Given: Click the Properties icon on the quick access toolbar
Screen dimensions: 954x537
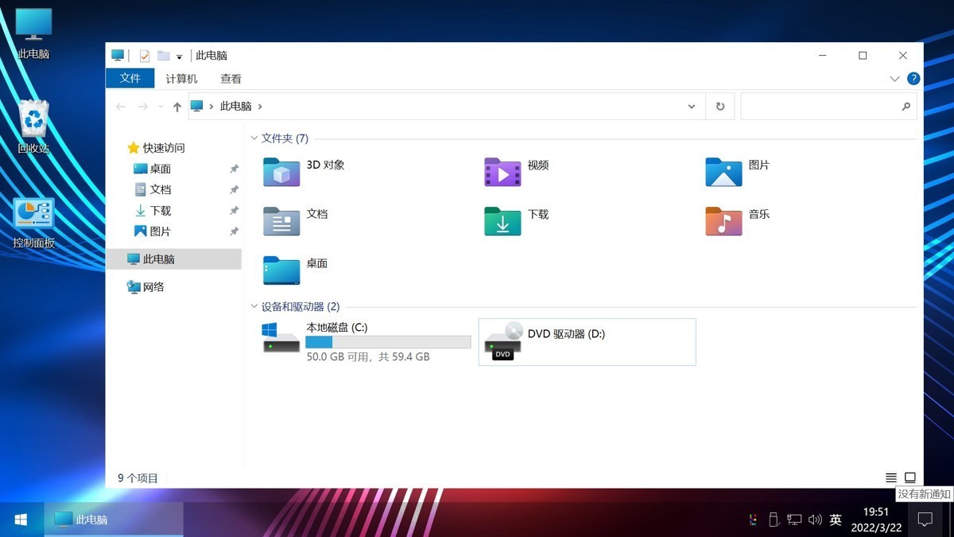Looking at the screenshot, I should [x=145, y=55].
